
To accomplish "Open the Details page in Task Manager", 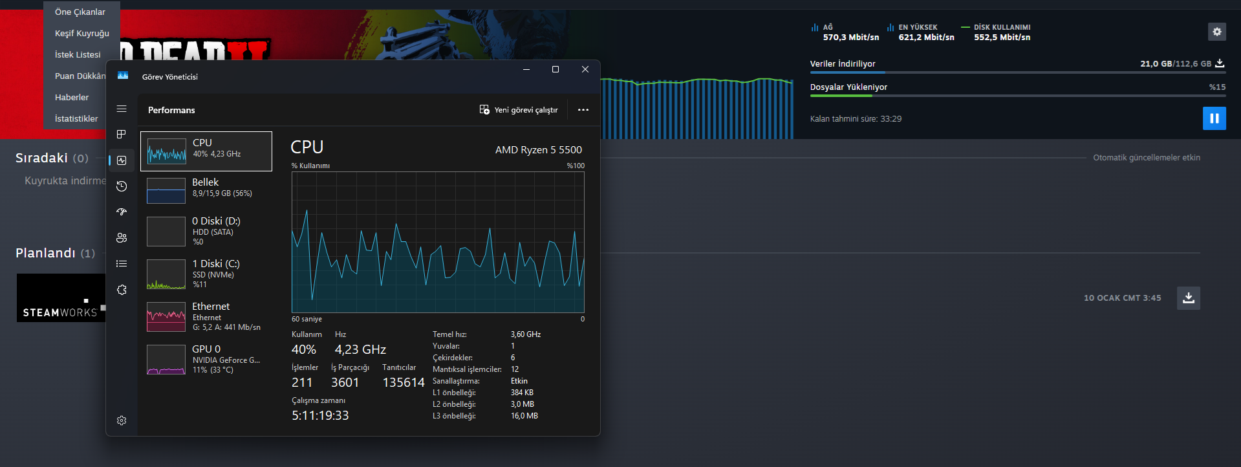I will [x=122, y=264].
